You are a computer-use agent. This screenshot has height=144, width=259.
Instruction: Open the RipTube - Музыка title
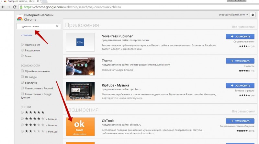[115, 85]
